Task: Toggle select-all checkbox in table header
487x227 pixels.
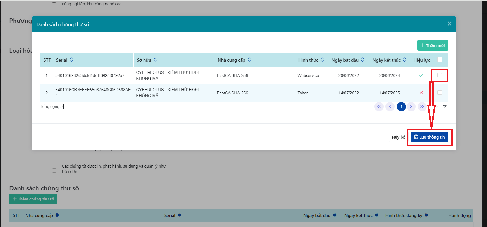Action: point(440,60)
